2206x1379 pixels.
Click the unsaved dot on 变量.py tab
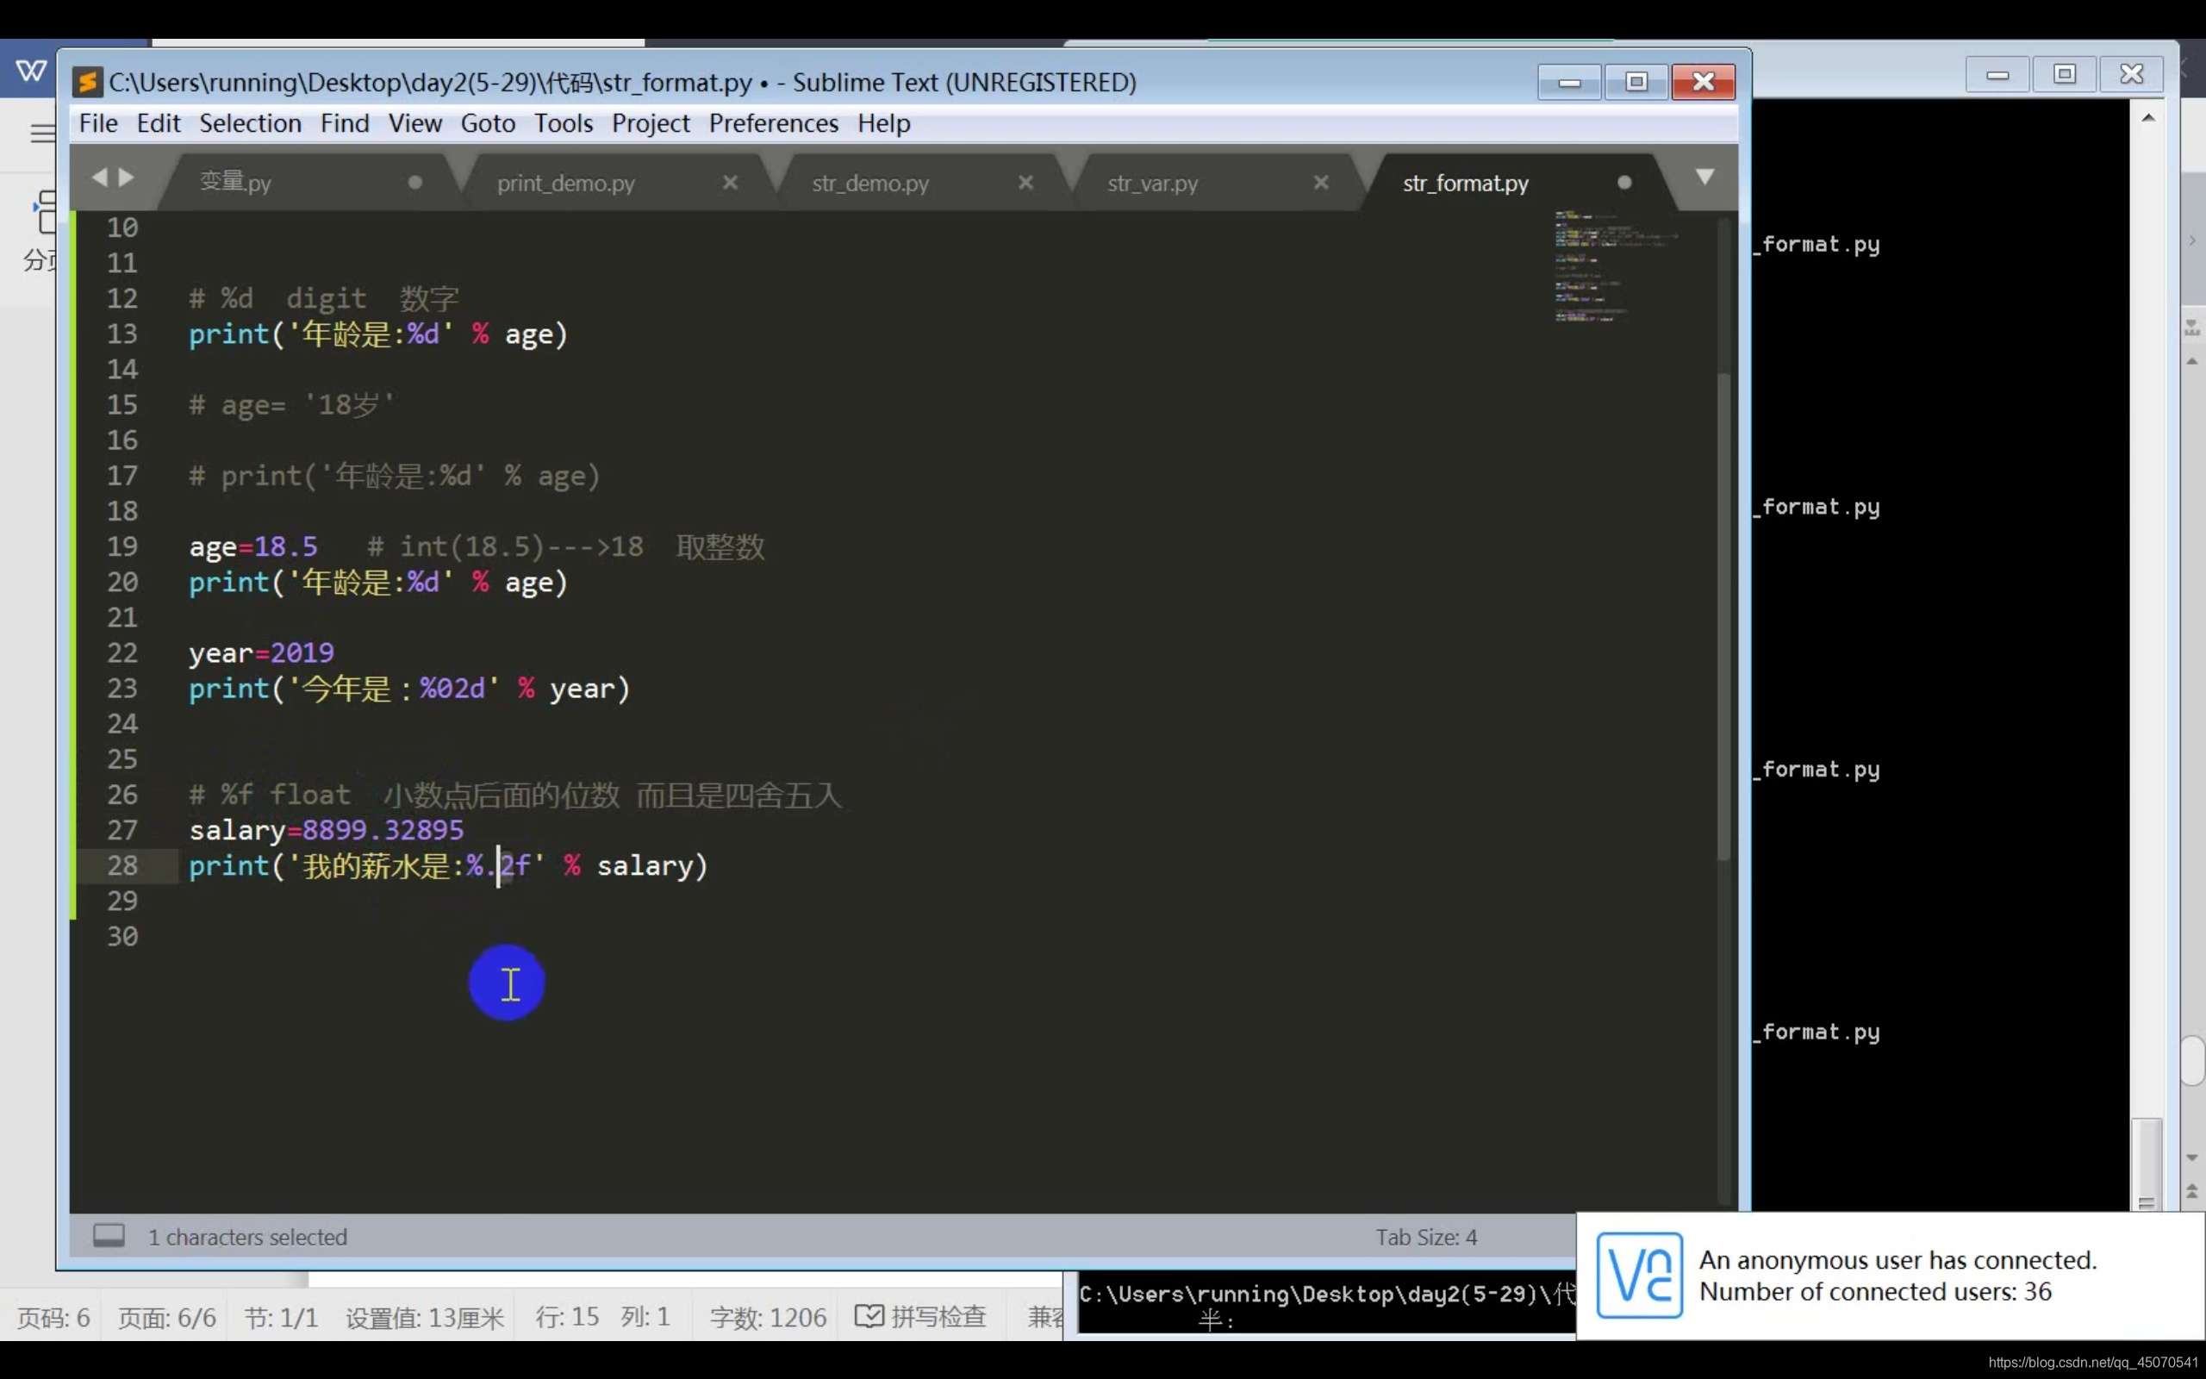tap(414, 183)
